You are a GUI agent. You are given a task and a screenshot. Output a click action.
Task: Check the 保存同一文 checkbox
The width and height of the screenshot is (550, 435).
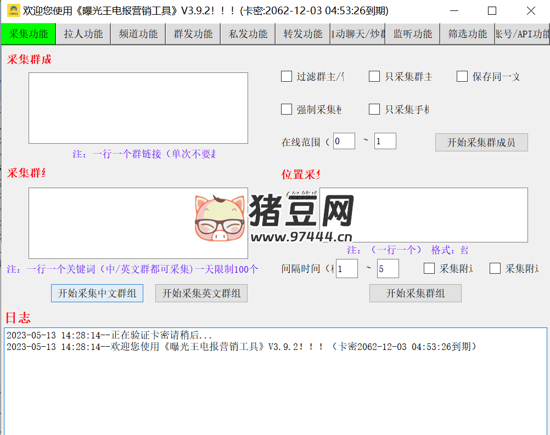(x=462, y=77)
